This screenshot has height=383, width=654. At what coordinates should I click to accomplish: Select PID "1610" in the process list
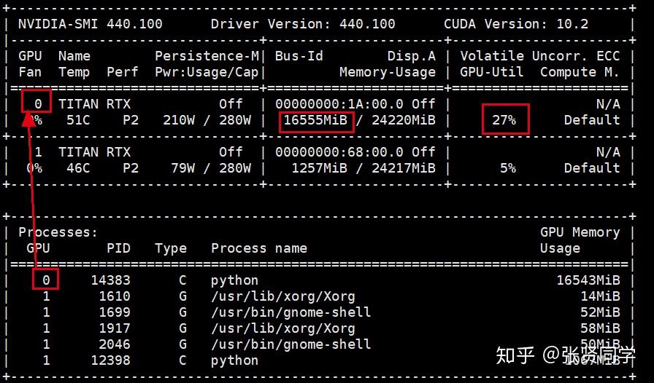[115, 296]
